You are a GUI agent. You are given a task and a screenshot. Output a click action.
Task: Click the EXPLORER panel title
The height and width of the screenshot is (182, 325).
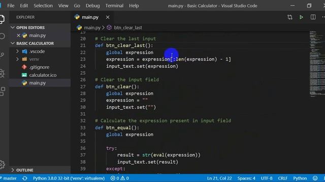[25, 17]
